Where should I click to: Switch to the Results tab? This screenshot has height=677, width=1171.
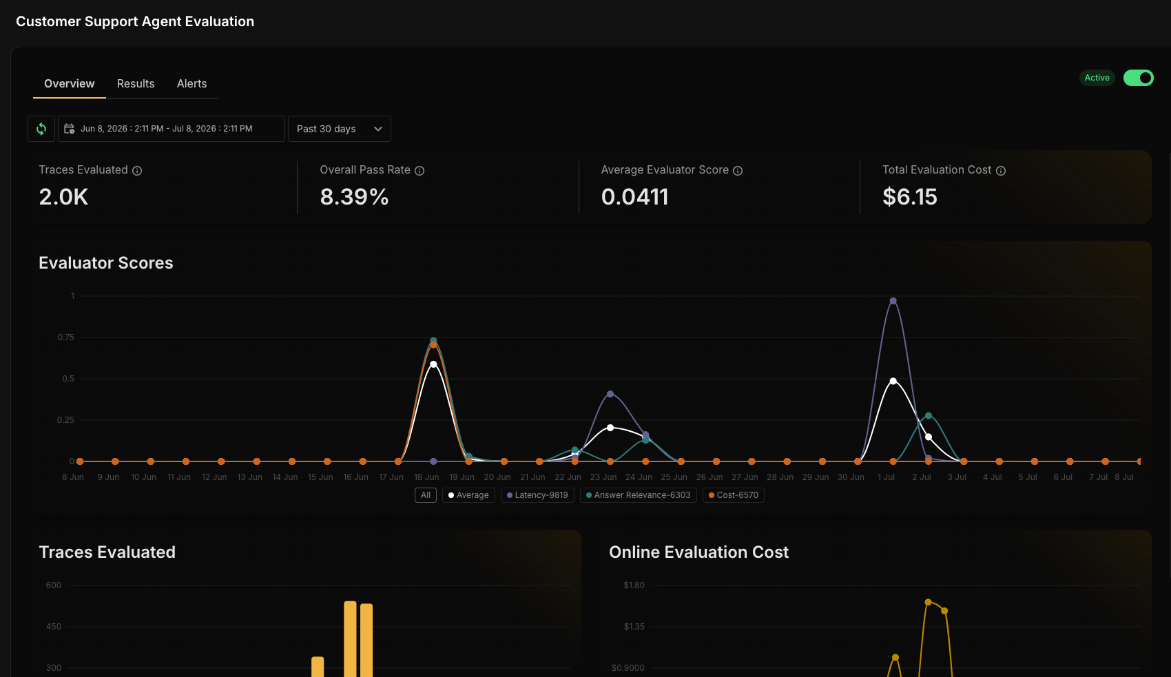tap(136, 83)
